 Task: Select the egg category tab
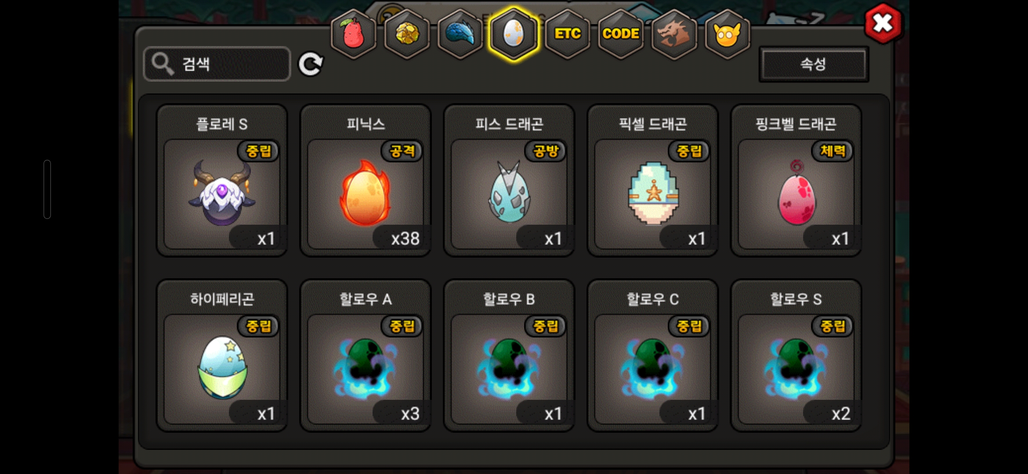pyautogui.click(x=514, y=34)
